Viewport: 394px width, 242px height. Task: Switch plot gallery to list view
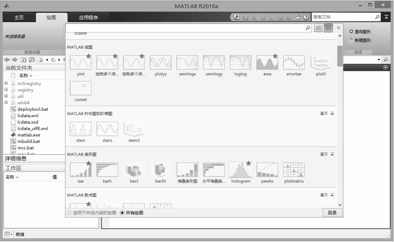click(318, 28)
